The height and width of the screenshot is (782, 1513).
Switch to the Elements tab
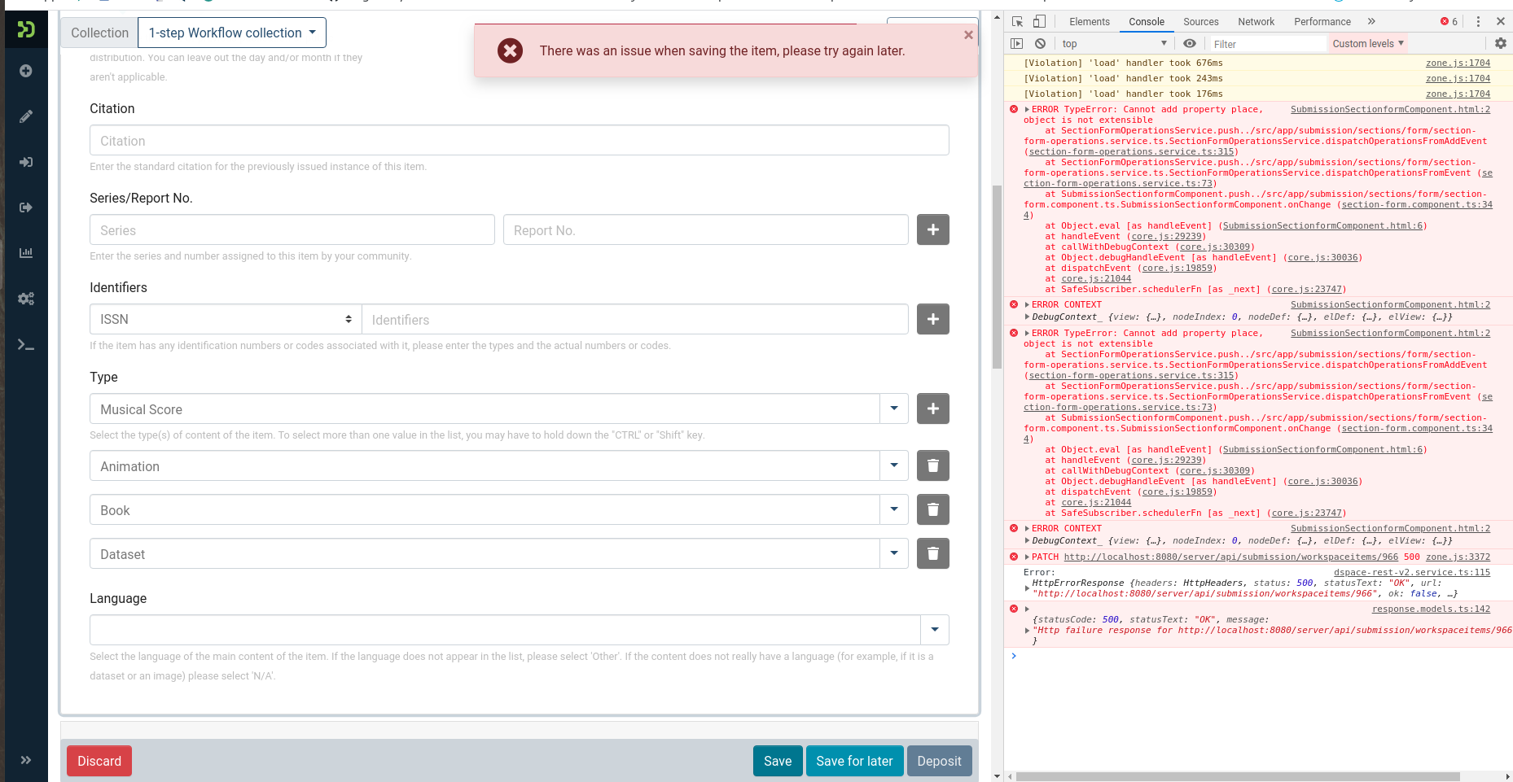click(x=1090, y=22)
